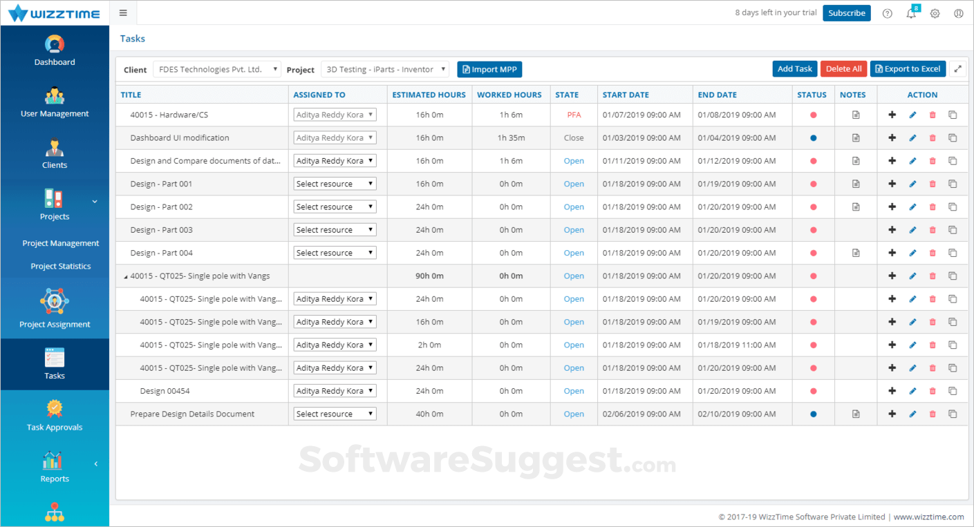Add subtask to Design - Part 001
Viewport: 974px width, 527px height.
(x=892, y=184)
